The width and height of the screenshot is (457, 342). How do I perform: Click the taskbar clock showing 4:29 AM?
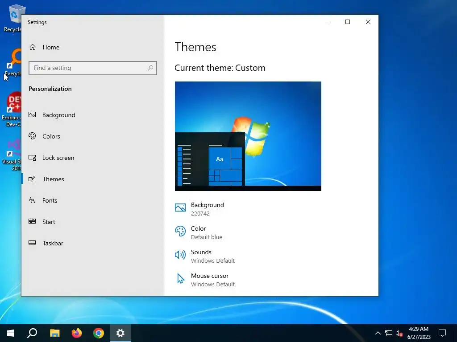tap(419, 333)
